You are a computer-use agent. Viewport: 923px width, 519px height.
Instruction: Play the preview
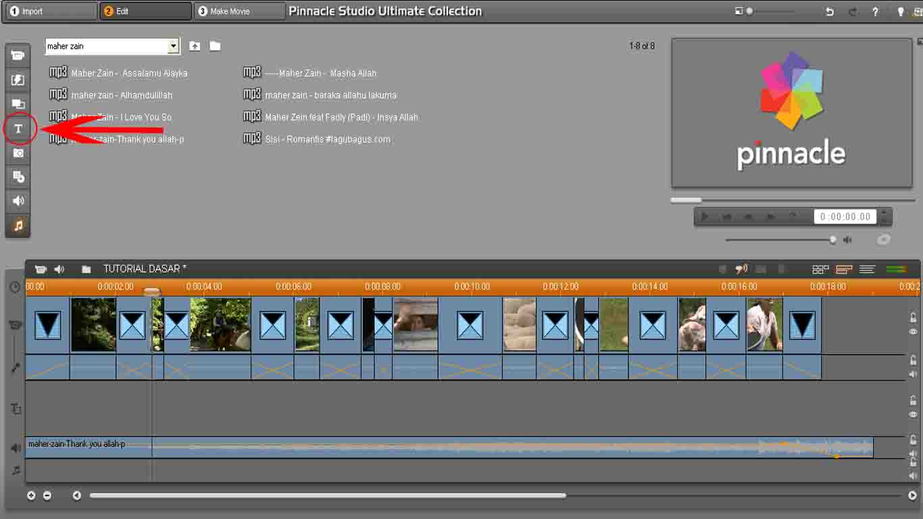click(x=705, y=217)
